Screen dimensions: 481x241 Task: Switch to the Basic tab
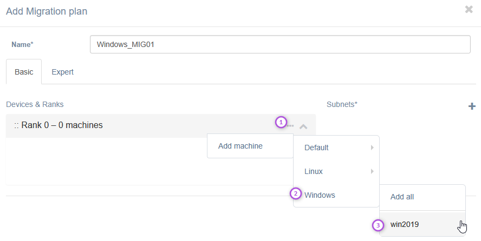pyautogui.click(x=24, y=72)
